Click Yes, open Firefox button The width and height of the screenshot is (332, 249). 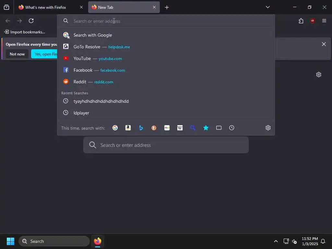pos(44,54)
